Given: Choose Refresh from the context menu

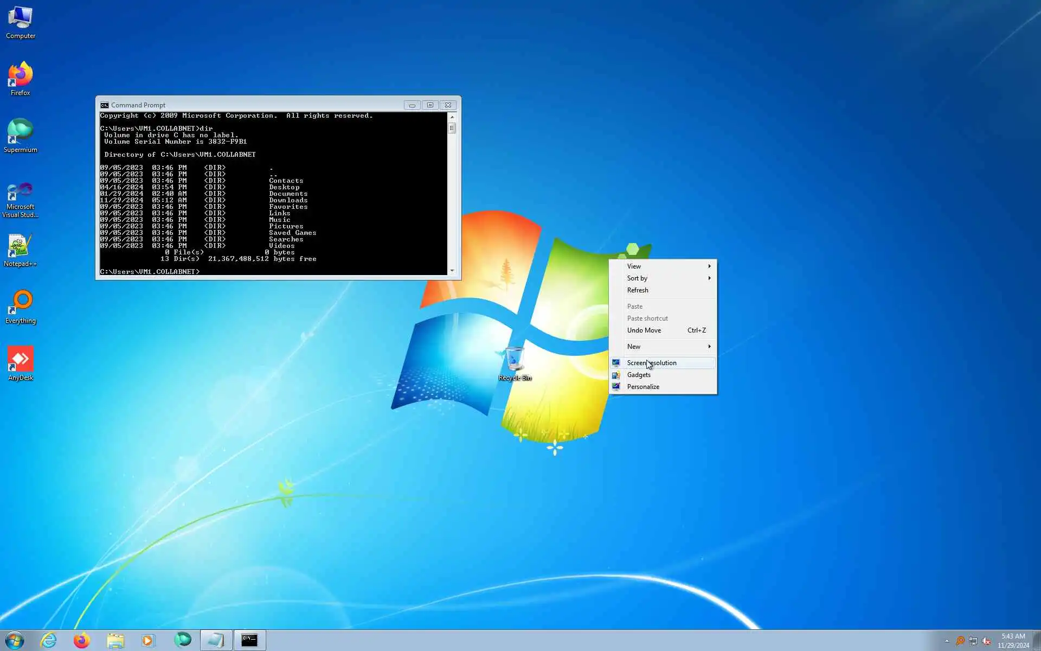Looking at the screenshot, I should click(x=638, y=290).
